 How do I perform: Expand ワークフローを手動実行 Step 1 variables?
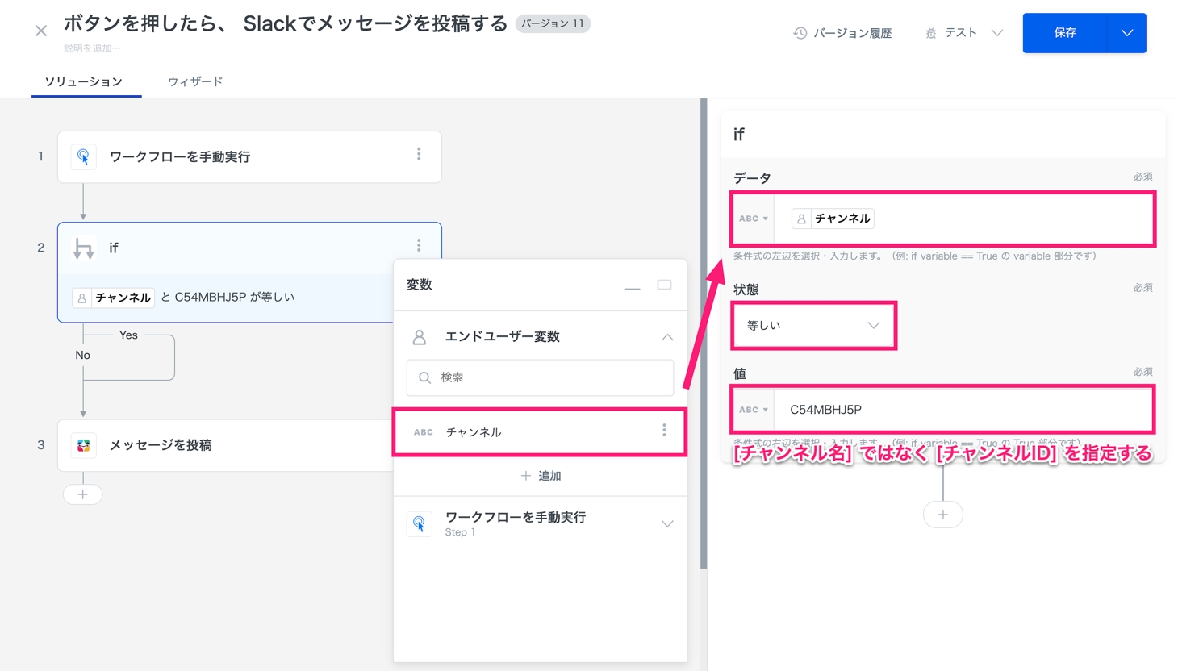tap(667, 524)
